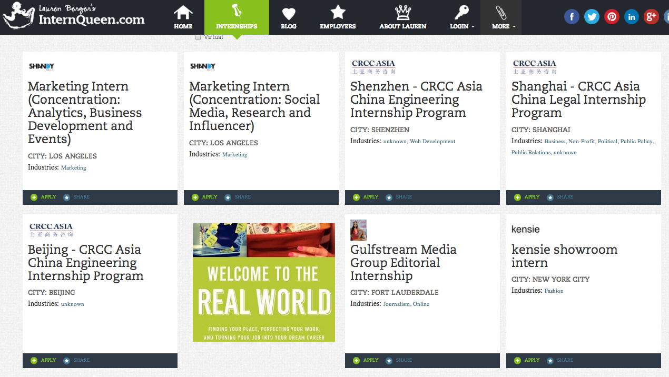Expand the Login dropdown menu
Image resolution: width=669 pixels, height=377 pixels.
(462, 17)
